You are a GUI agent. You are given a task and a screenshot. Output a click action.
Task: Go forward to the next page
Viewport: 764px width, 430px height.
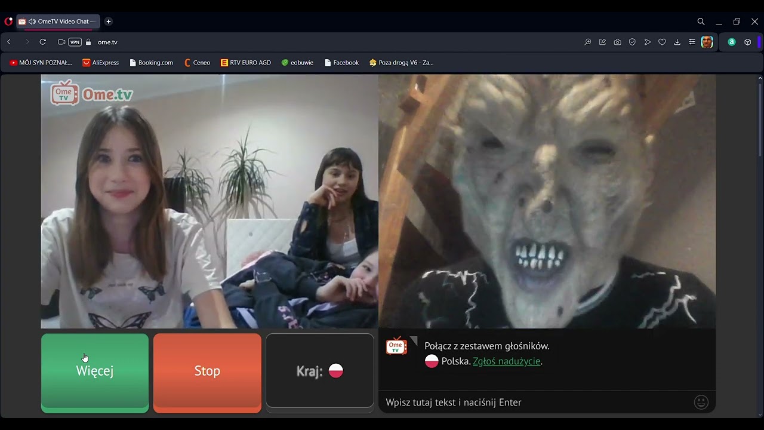(x=27, y=42)
